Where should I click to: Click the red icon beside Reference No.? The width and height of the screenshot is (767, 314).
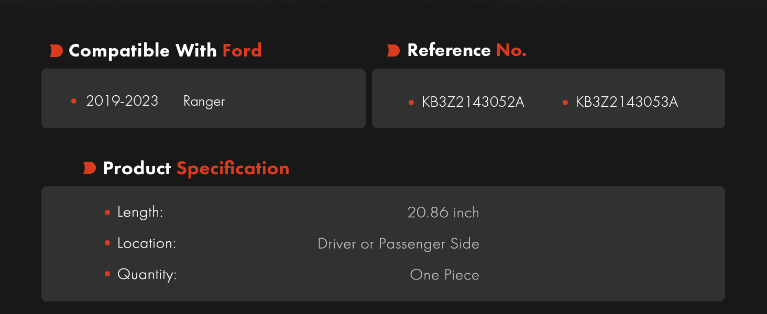(393, 51)
